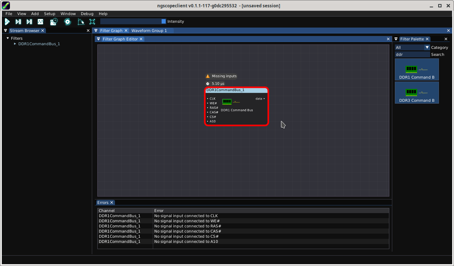Open the Setup menu
Screen dimensions: 454x266
point(50,14)
